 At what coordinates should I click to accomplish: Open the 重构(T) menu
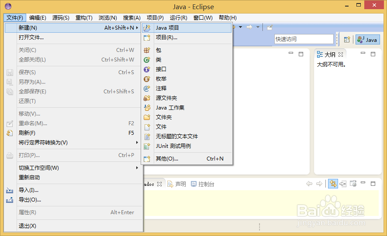tap(84, 18)
